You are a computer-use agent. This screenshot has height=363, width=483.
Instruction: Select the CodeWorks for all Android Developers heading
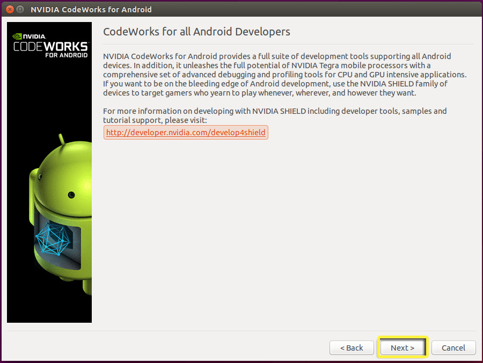tap(196, 32)
